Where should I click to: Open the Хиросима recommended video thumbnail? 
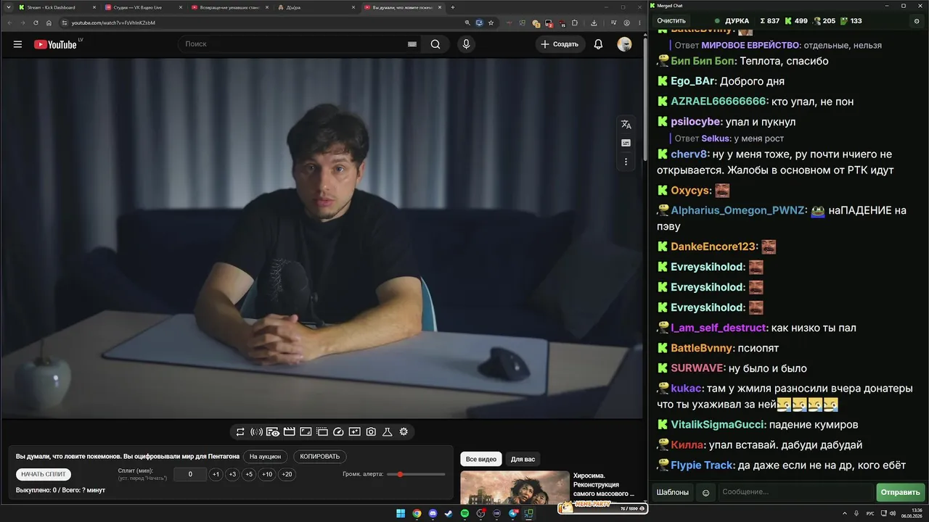515,488
